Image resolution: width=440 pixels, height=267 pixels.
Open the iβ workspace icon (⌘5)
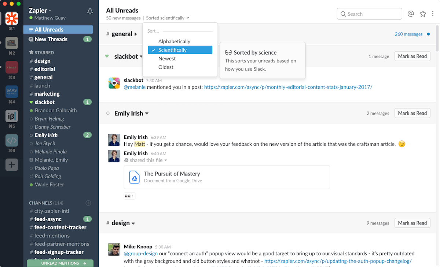[x=12, y=116]
